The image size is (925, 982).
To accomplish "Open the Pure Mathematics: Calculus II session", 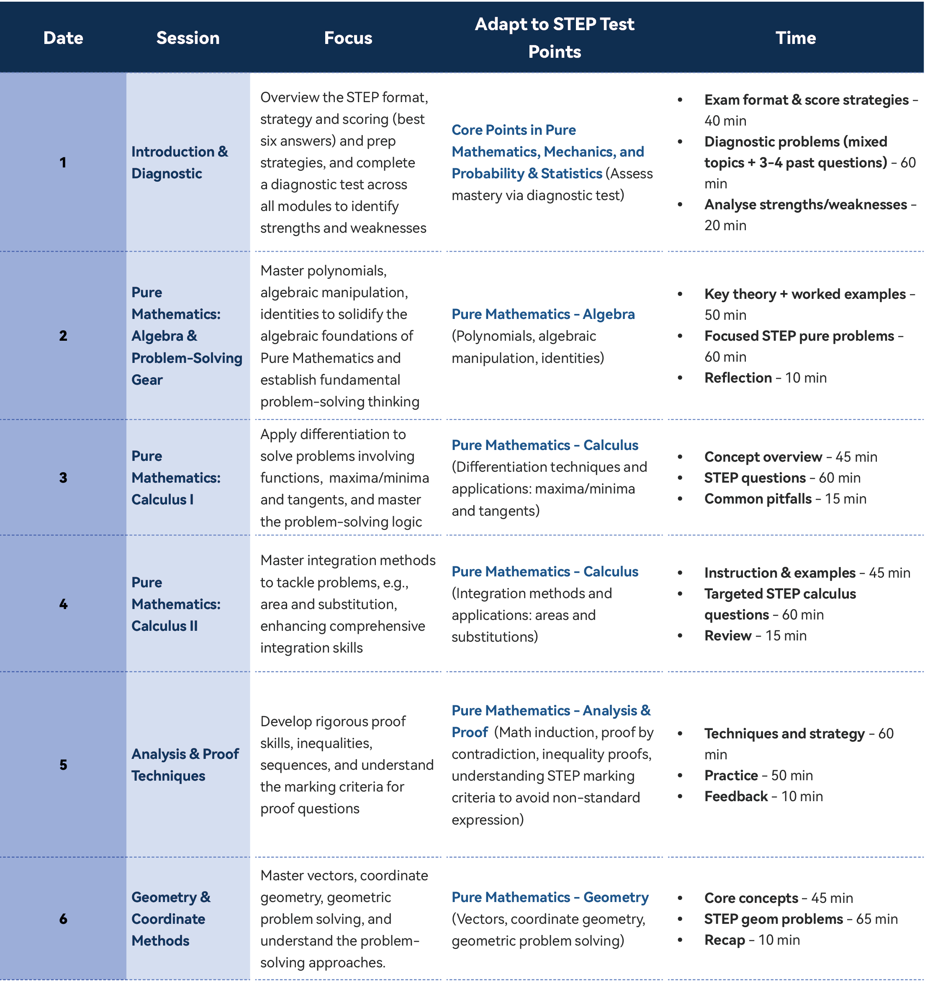I will 175,604.
